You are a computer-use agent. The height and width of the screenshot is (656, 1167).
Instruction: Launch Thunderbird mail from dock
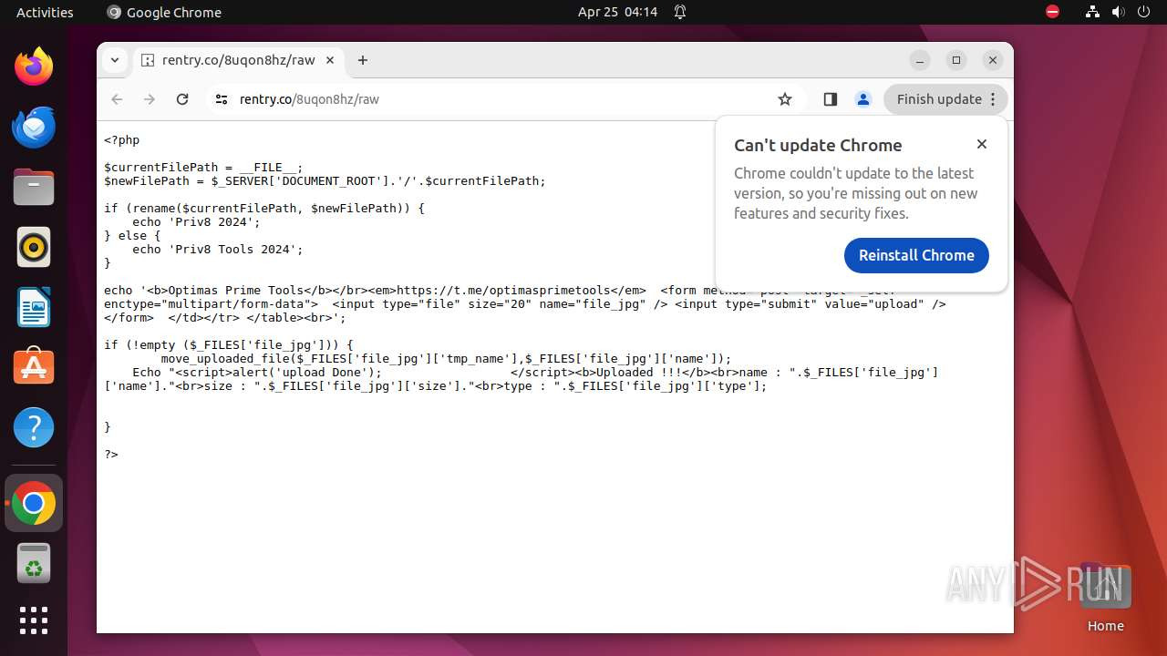tap(34, 127)
